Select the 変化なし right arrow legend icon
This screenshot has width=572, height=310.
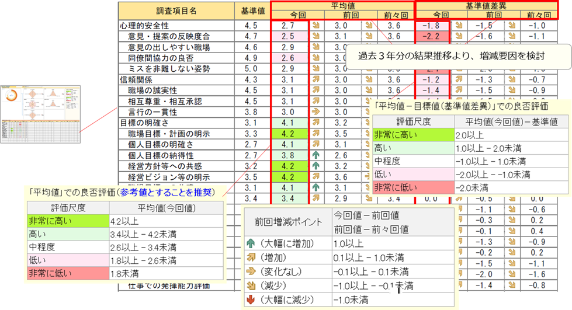click(x=252, y=271)
